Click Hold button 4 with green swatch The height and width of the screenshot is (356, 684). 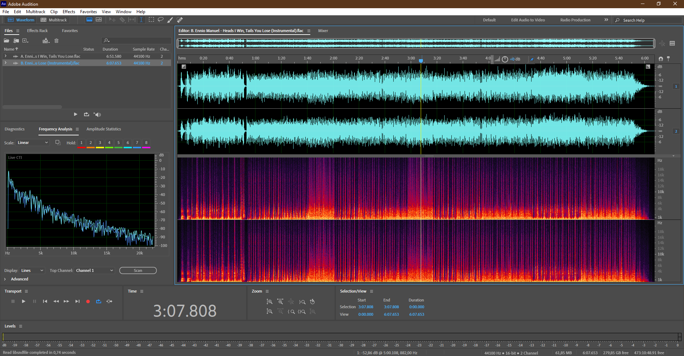[x=109, y=143]
